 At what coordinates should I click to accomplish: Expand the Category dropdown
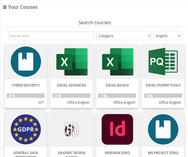[124, 36]
